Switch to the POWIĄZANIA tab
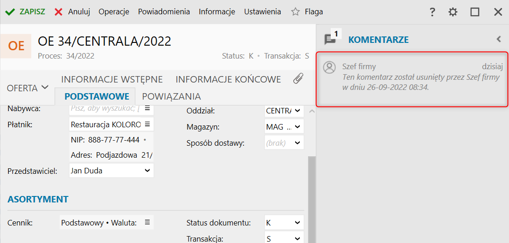The height and width of the screenshot is (243, 509). tap(171, 96)
